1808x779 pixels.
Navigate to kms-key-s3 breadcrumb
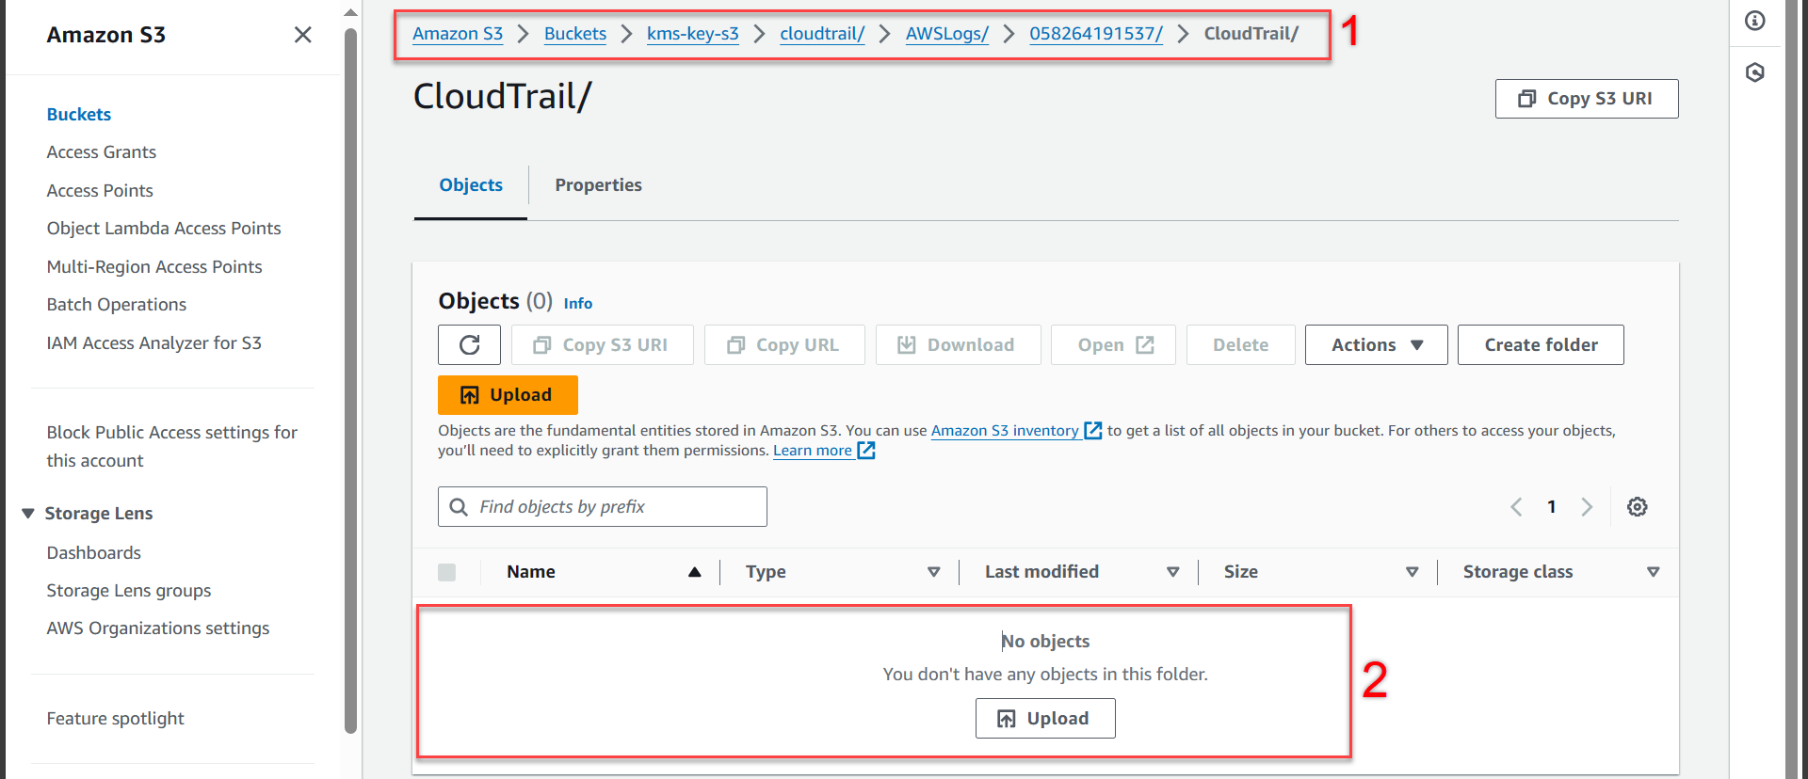tap(692, 34)
